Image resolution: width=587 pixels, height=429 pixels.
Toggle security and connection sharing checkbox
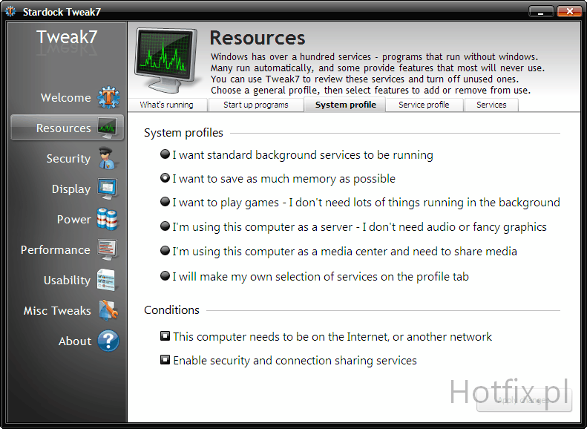165,360
